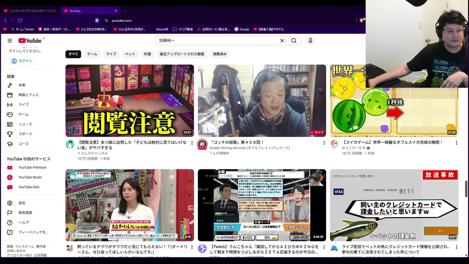469x264 pixels.
Task: Open ゴッチの部屋 live stream thumbnail
Action: pyautogui.click(x=262, y=100)
